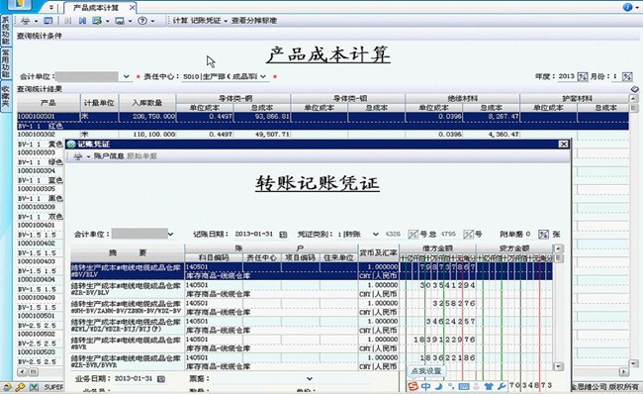This screenshot has width=643, height=394.
Task: Click the print icon in main toolbar
Action: (26, 21)
